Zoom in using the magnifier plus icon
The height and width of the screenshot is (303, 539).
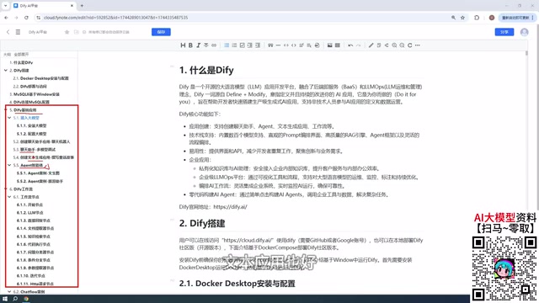394,45
